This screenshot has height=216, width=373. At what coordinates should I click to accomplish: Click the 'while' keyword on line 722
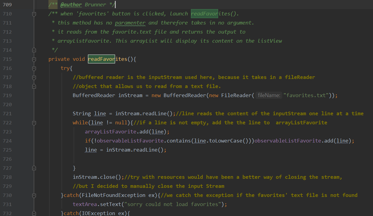pyautogui.click(x=80, y=123)
